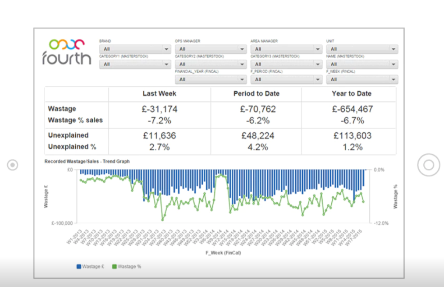Expand the Ops Manager filter dropdown

click(211, 49)
